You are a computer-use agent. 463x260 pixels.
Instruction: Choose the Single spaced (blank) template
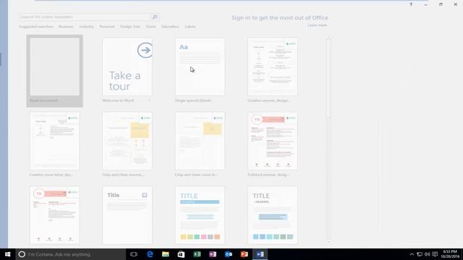pyautogui.click(x=200, y=66)
